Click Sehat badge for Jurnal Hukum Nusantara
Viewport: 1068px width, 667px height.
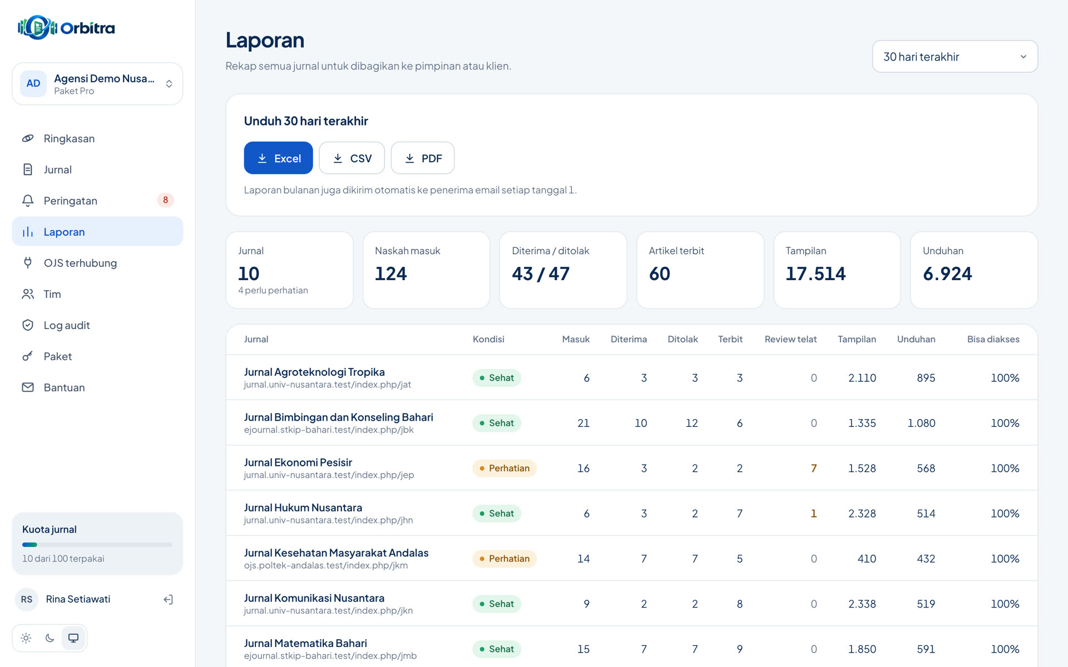[x=497, y=514]
